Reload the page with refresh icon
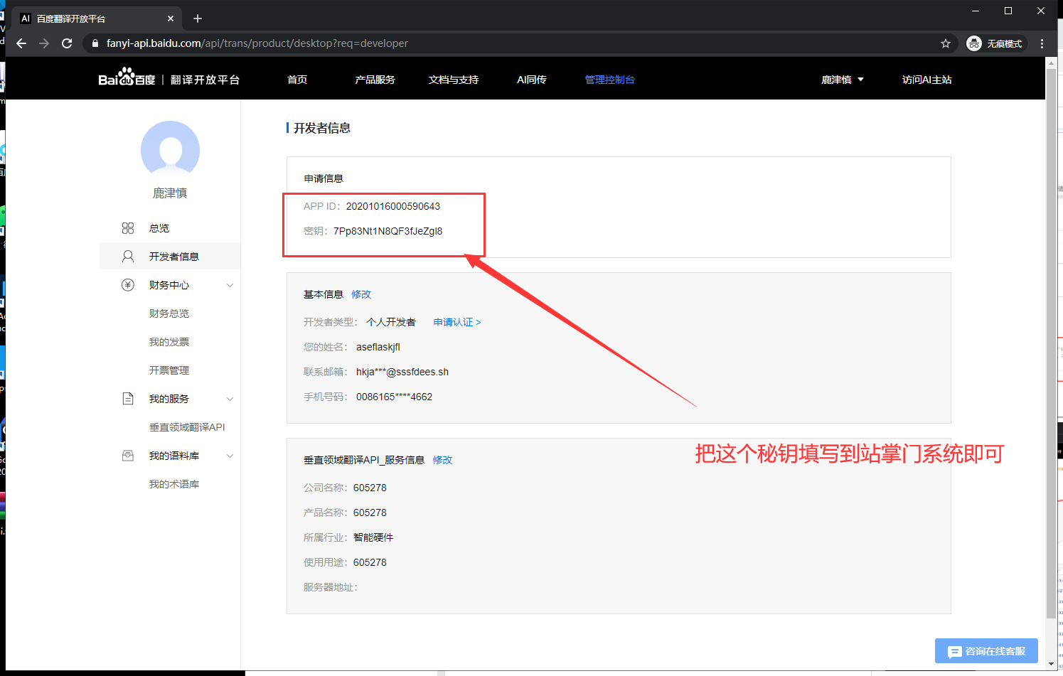 [67, 43]
